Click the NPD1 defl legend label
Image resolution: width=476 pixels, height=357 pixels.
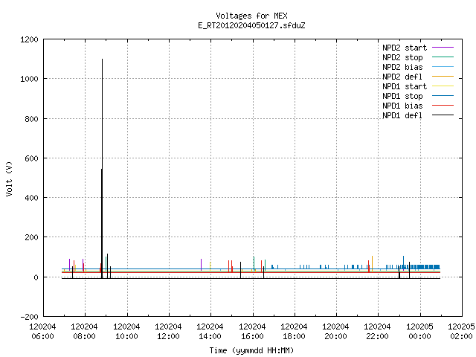pyautogui.click(x=402, y=116)
